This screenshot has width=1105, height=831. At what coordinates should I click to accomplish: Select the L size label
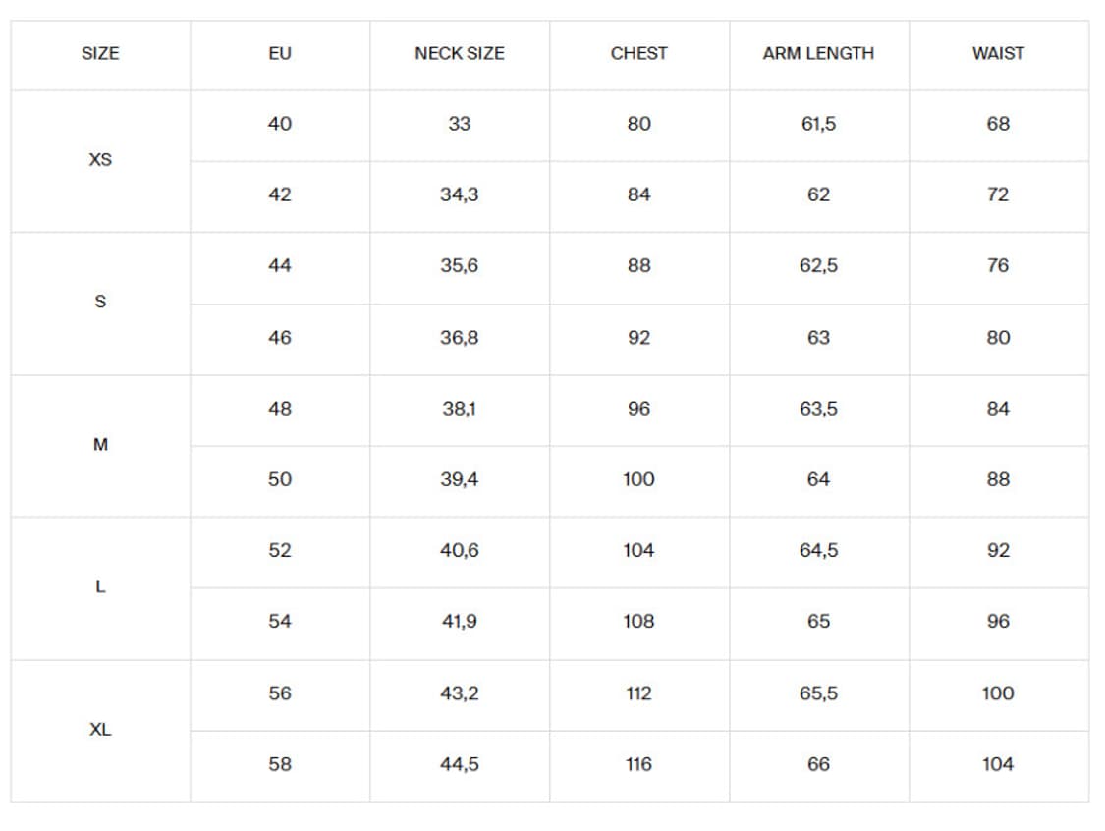click(100, 586)
